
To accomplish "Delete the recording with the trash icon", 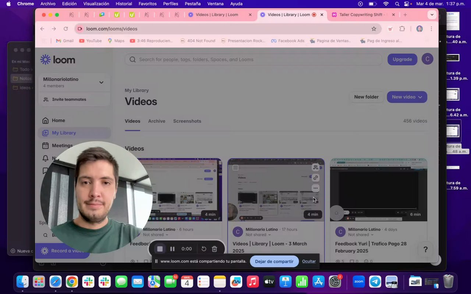I will [215, 249].
